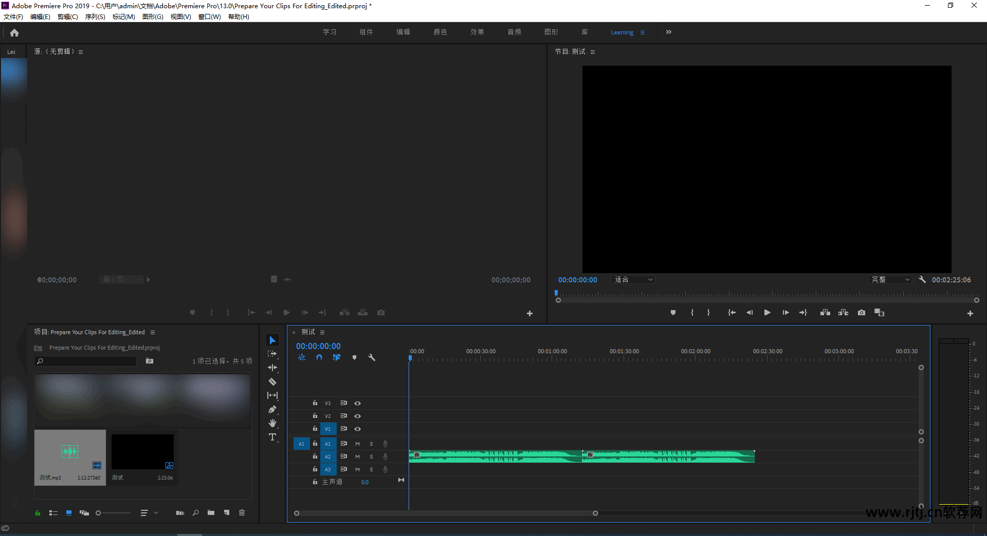Open playback resolution dropdown 完整

pyautogui.click(x=890, y=279)
